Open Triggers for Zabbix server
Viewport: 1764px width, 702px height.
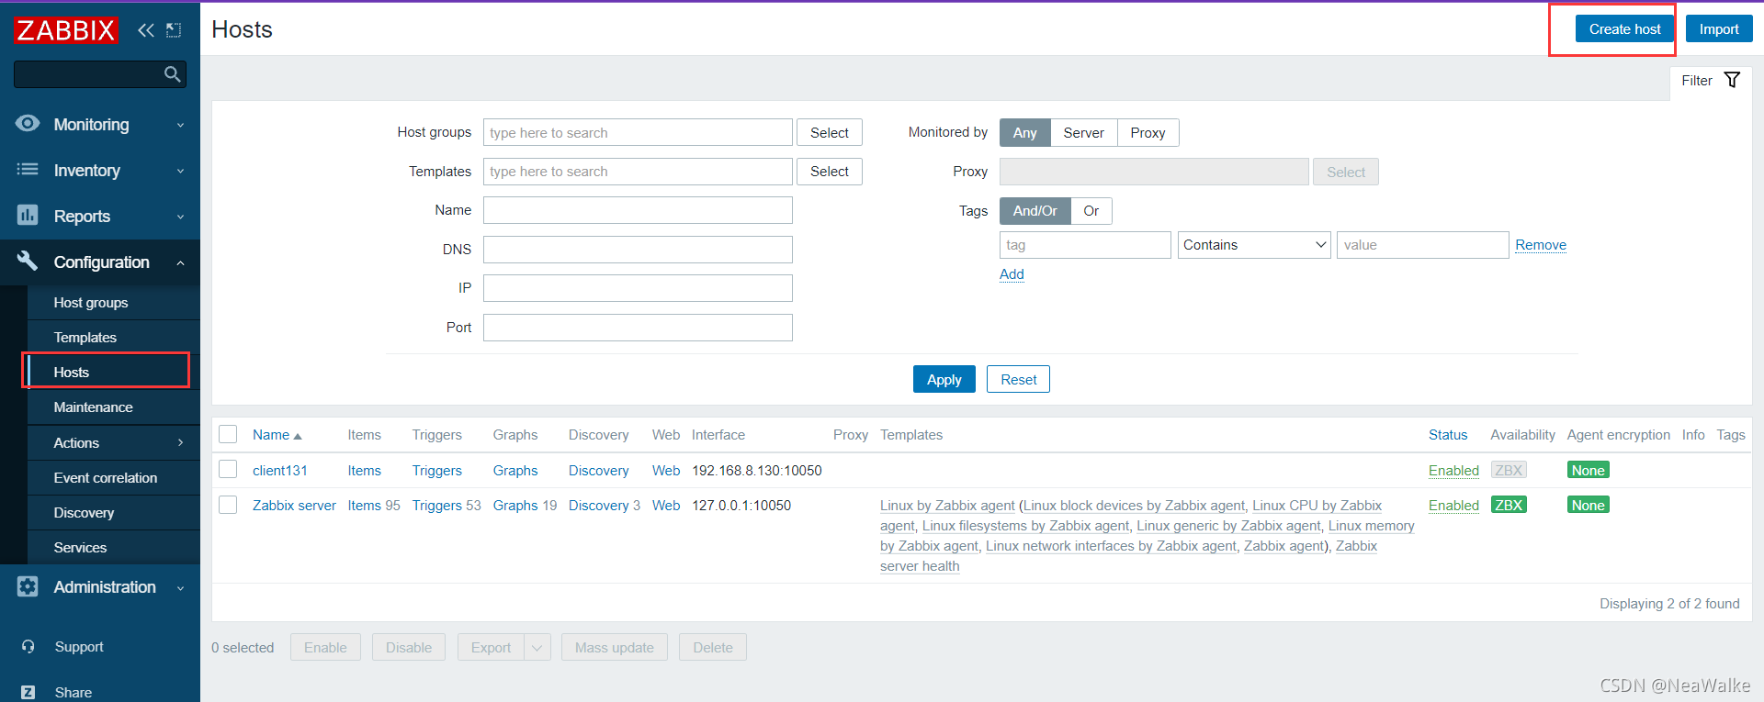[x=436, y=505]
